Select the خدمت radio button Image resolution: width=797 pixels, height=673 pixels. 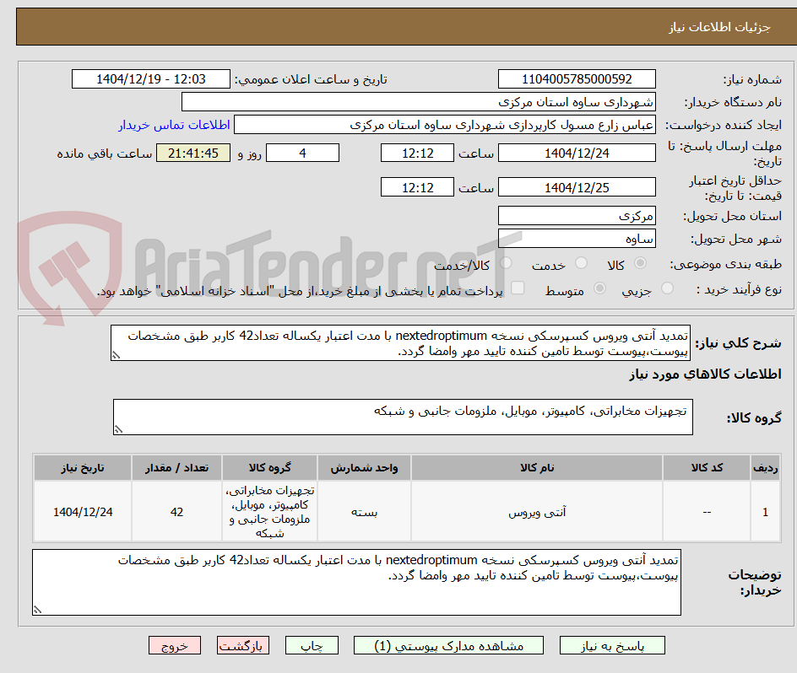pyautogui.click(x=581, y=263)
